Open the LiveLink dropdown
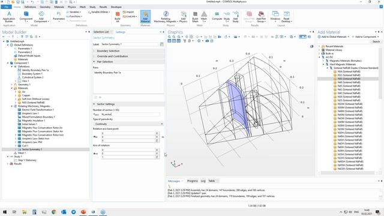The width and height of the screenshot is (384, 216). (130, 16)
